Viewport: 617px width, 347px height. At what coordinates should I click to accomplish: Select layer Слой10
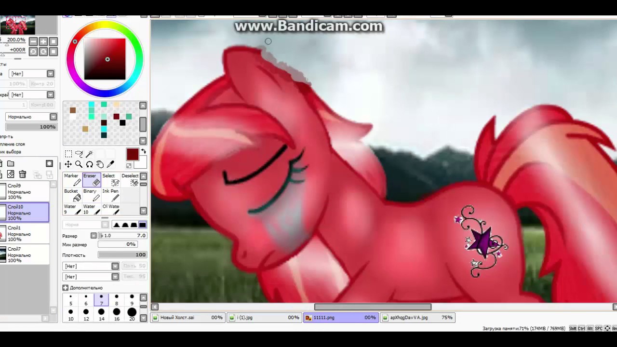coord(25,213)
